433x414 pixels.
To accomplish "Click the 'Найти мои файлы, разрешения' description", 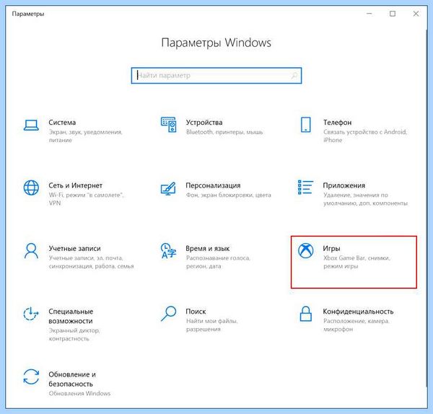I will (x=211, y=325).
